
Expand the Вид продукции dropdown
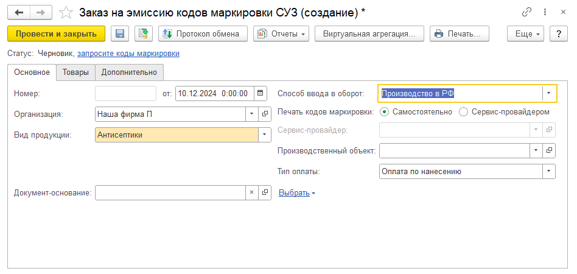click(x=265, y=135)
